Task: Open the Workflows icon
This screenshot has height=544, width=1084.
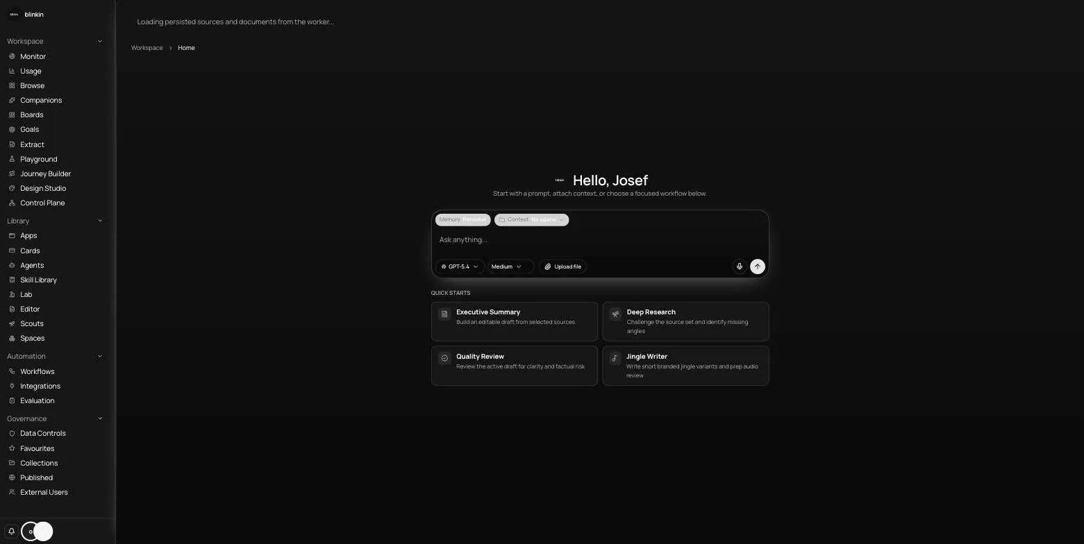Action: point(12,371)
